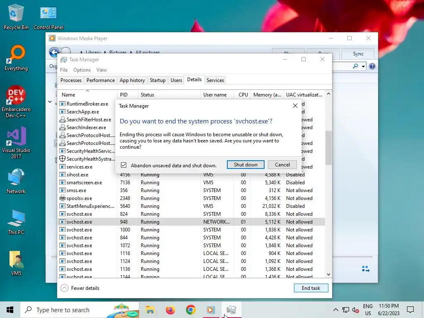This screenshot has width=424, height=318.
Task: Open the notification center icon
Action: pyautogui.click(x=410, y=310)
